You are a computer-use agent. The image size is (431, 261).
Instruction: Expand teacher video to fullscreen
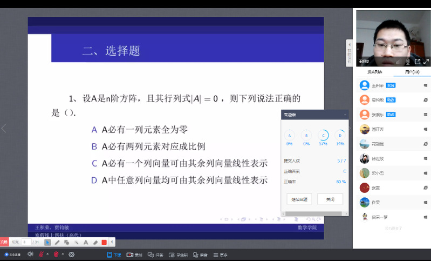click(426, 62)
